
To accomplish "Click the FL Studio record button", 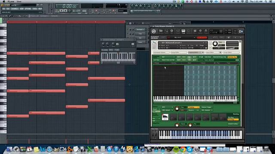I will click(70, 11).
